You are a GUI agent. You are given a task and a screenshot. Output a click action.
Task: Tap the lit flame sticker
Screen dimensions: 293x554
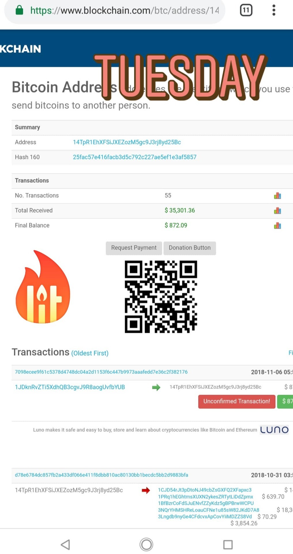[x=43, y=287]
